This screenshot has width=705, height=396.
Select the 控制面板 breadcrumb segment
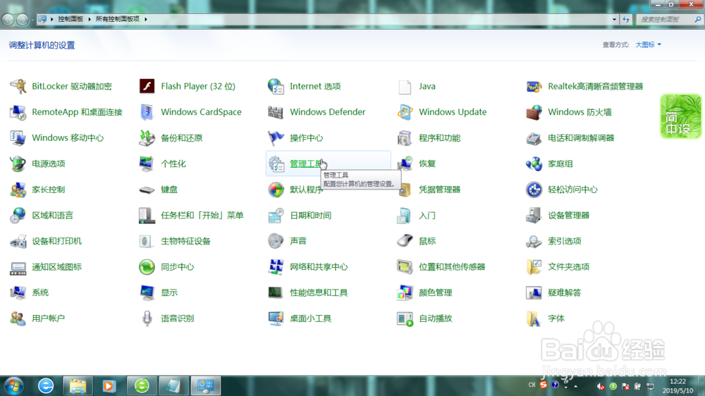point(70,19)
